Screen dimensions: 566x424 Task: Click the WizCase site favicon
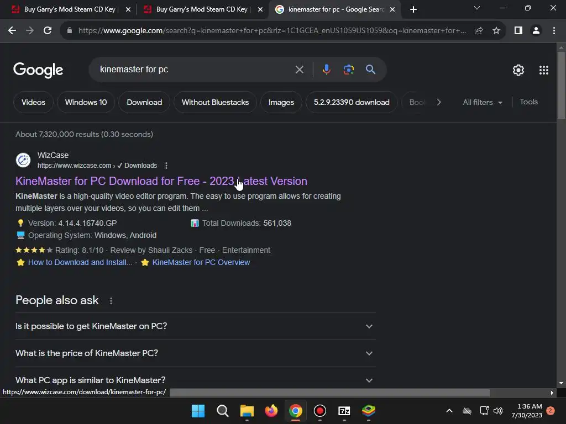pyautogui.click(x=23, y=160)
